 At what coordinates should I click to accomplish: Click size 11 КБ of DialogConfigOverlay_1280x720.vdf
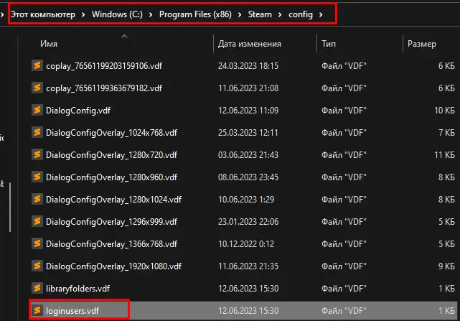coord(444,155)
